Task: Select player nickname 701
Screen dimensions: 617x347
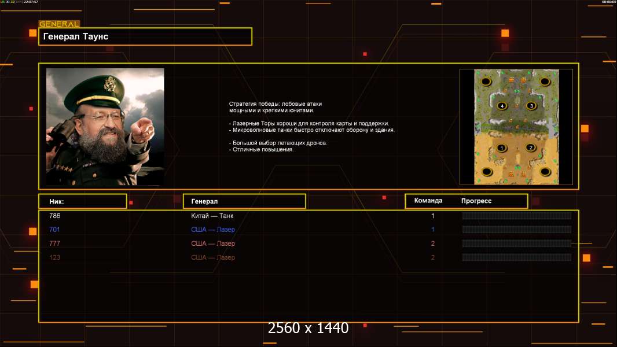Action: (x=54, y=230)
